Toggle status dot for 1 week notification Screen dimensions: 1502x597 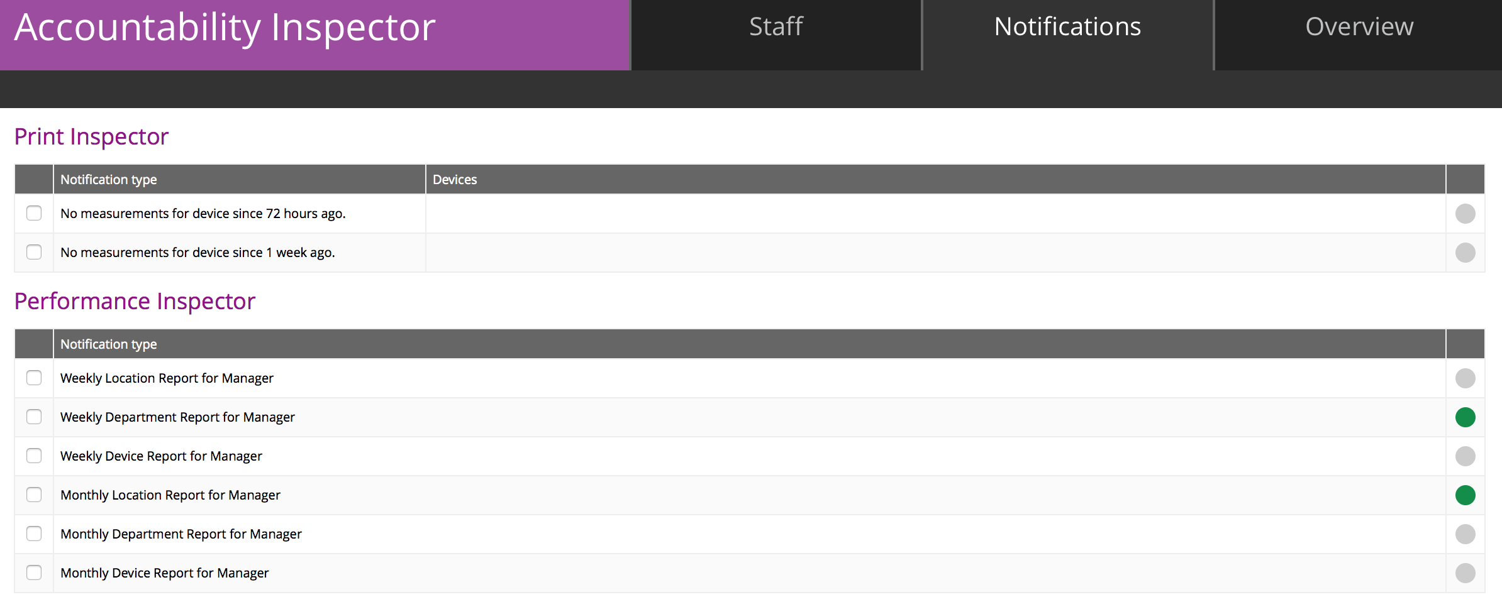tap(1466, 253)
